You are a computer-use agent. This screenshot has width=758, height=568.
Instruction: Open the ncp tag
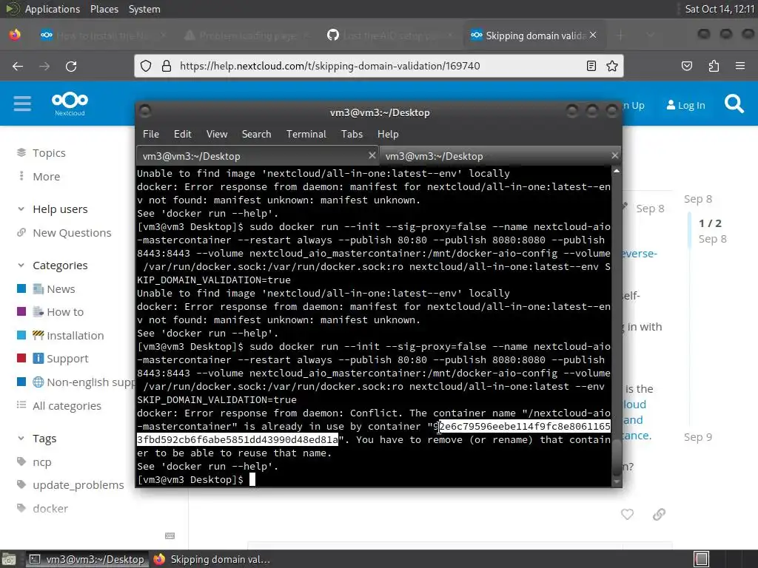pos(41,462)
